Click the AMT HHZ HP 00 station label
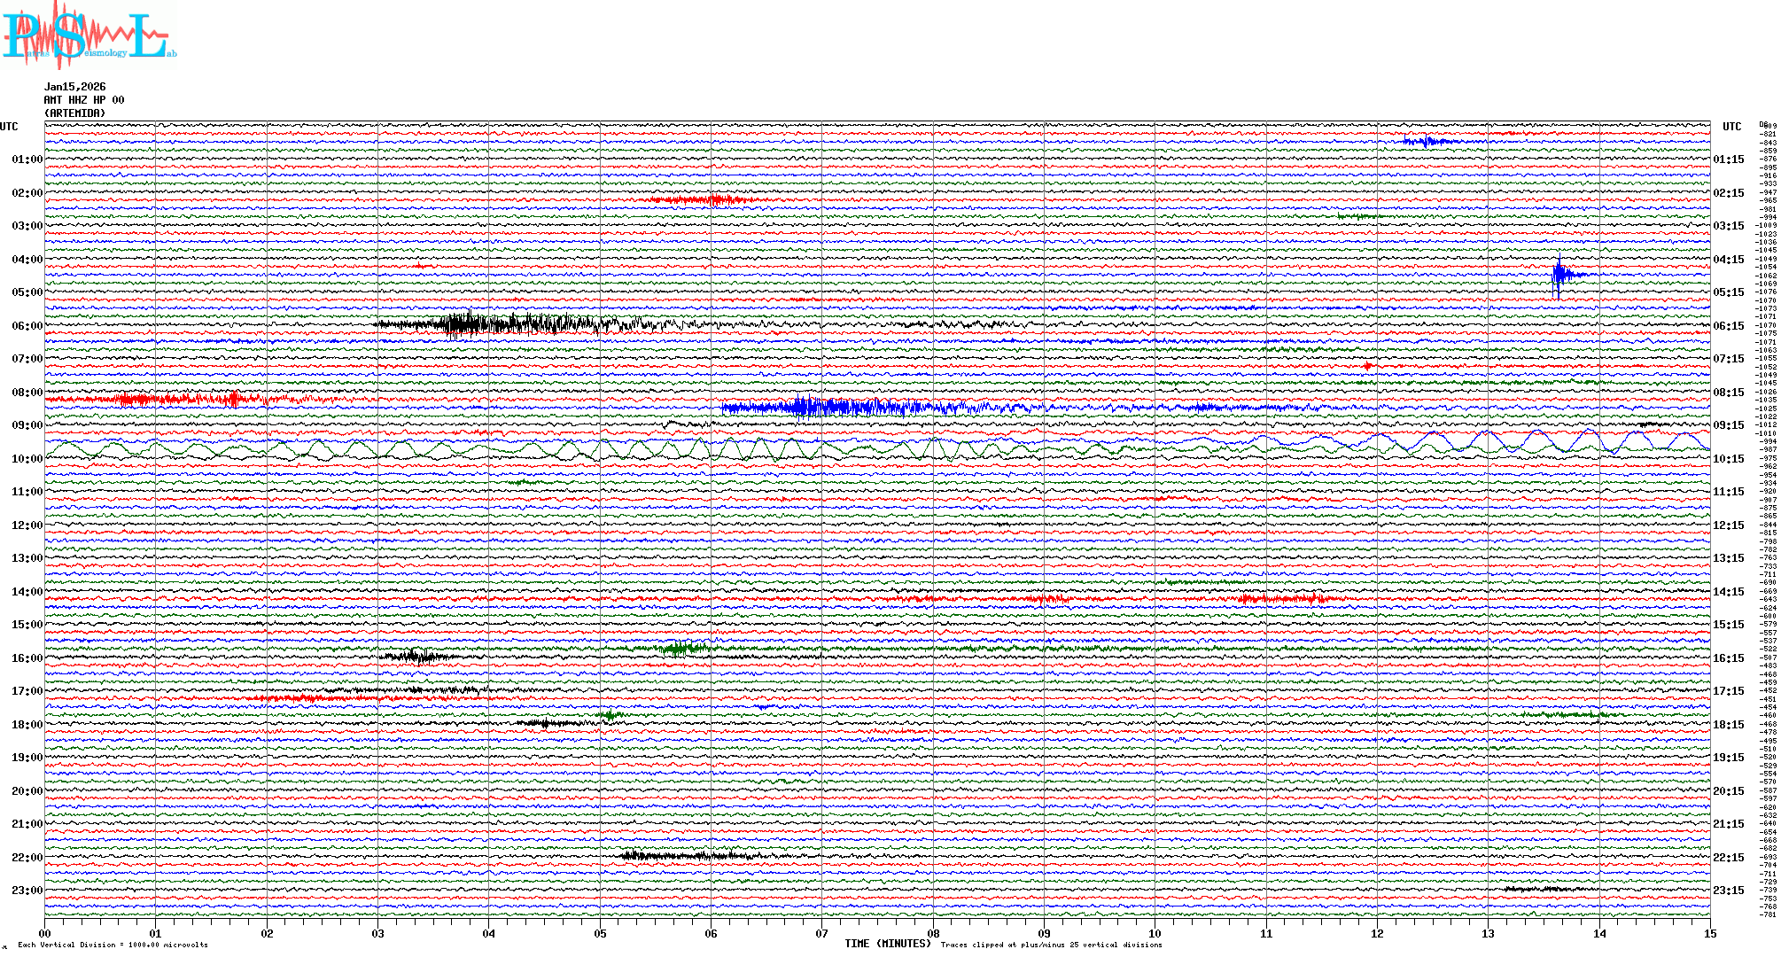This screenshot has height=957, width=1781. pos(83,100)
